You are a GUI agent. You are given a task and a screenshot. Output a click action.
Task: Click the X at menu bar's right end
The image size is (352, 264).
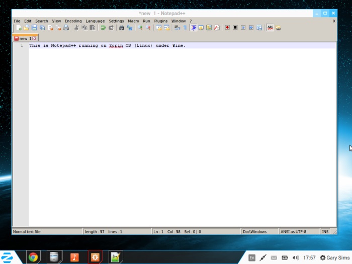tap(334, 21)
